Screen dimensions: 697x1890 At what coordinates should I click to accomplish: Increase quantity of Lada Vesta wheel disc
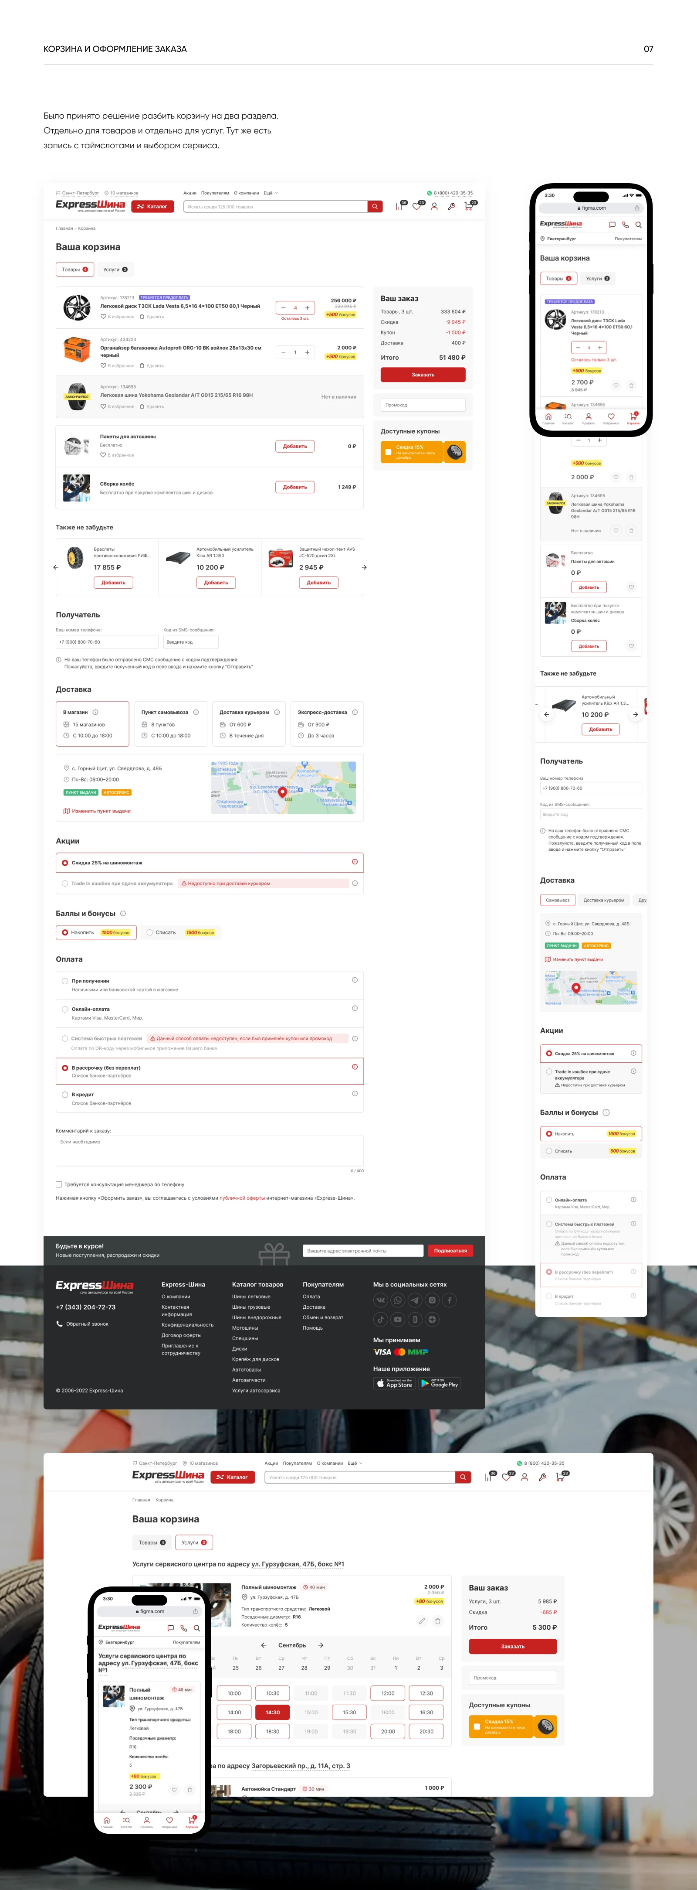coord(307,308)
